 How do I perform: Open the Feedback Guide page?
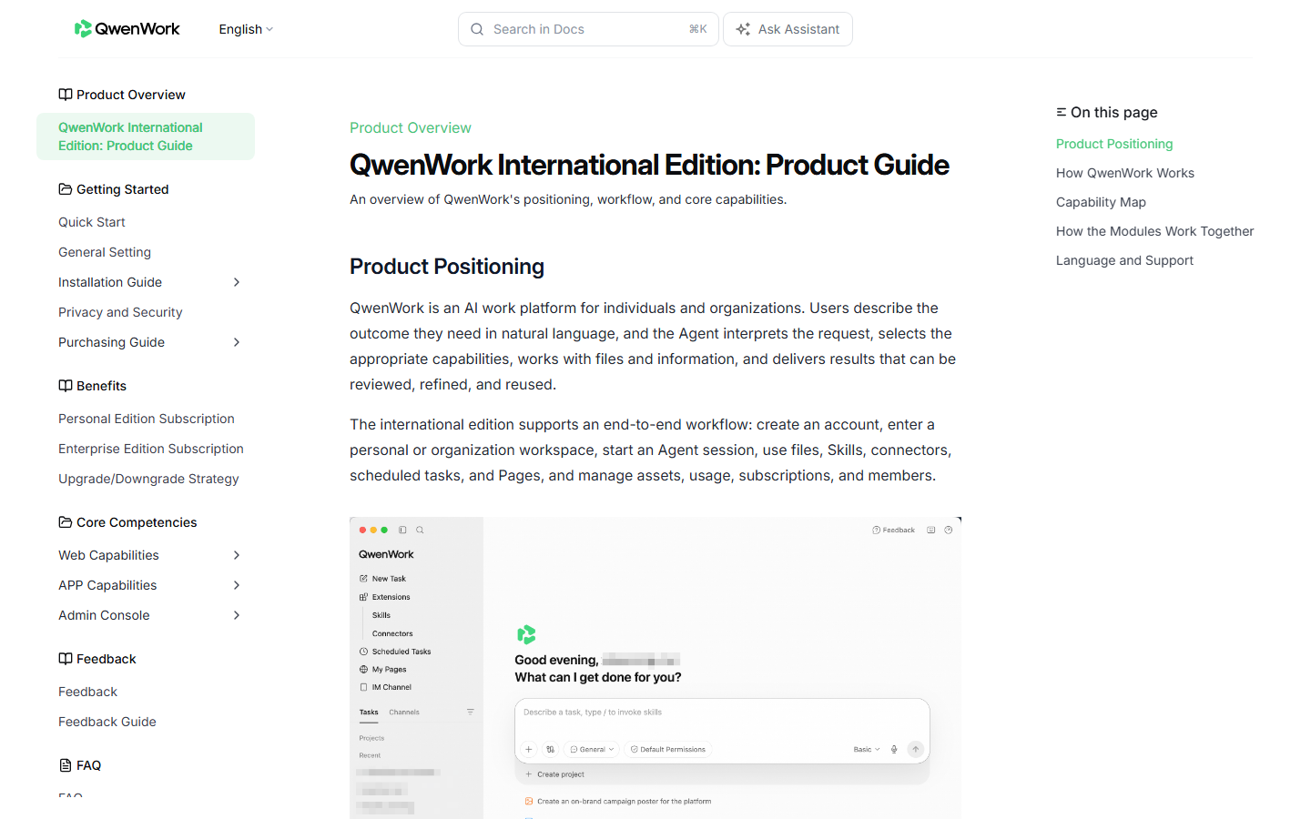pyautogui.click(x=107, y=722)
